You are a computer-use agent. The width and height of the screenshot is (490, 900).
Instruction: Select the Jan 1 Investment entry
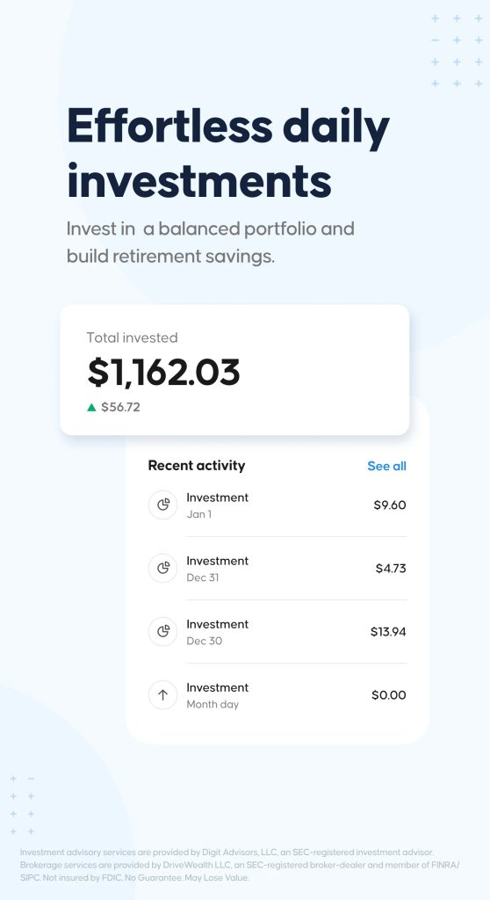tap(277, 505)
